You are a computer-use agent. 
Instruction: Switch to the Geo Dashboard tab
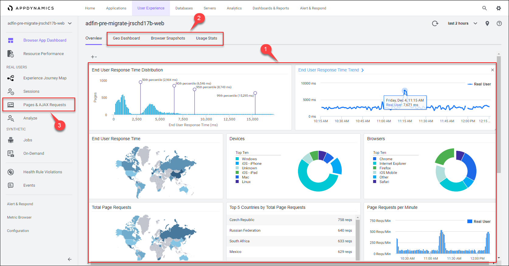pos(126,38)
